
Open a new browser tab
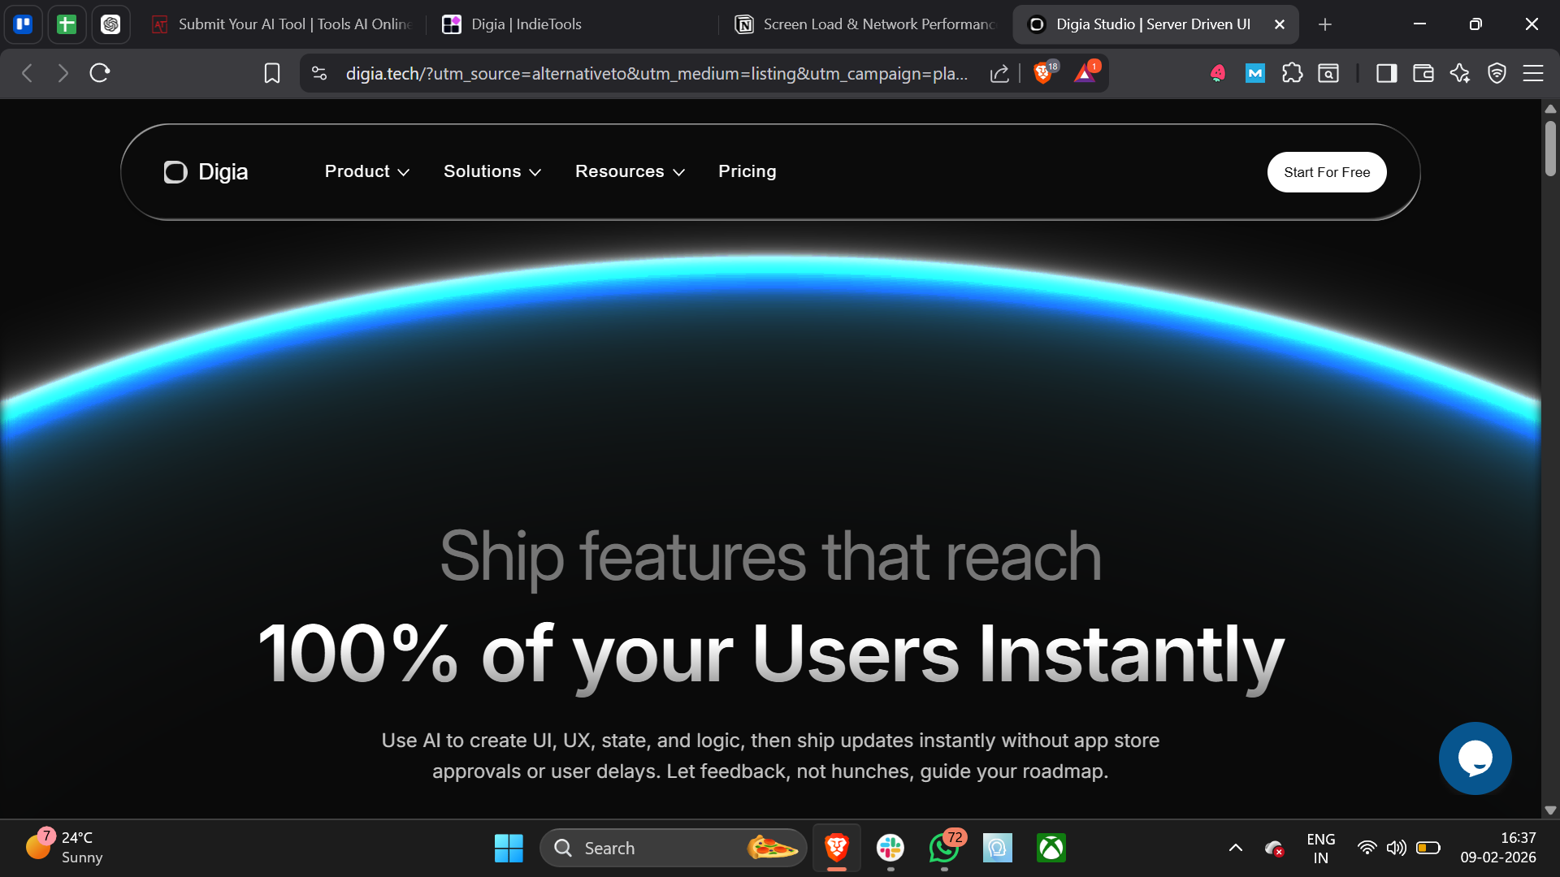point(1325,24)
